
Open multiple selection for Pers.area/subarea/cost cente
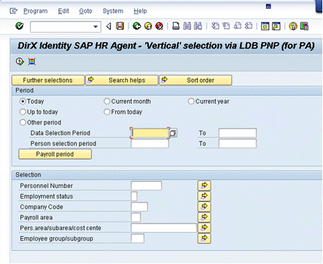tap(204, 228)
